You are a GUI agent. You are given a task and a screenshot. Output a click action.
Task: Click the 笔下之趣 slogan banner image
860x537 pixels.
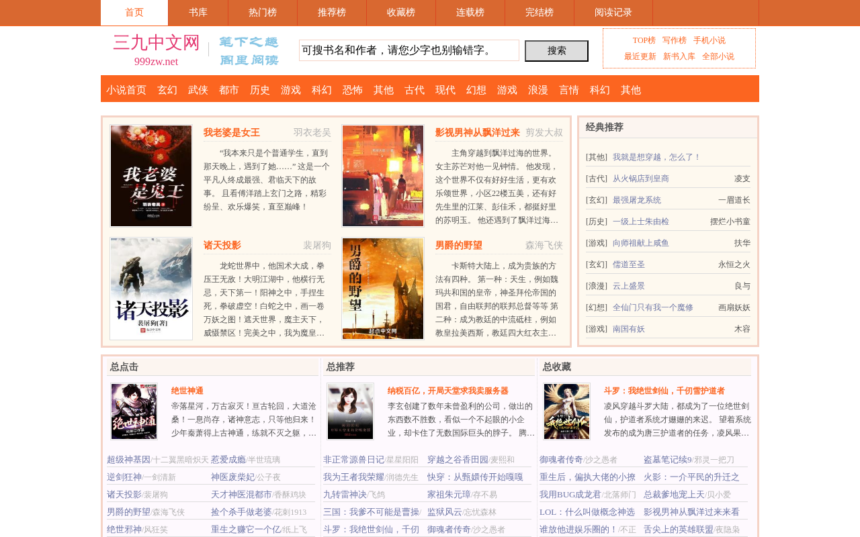249,51
